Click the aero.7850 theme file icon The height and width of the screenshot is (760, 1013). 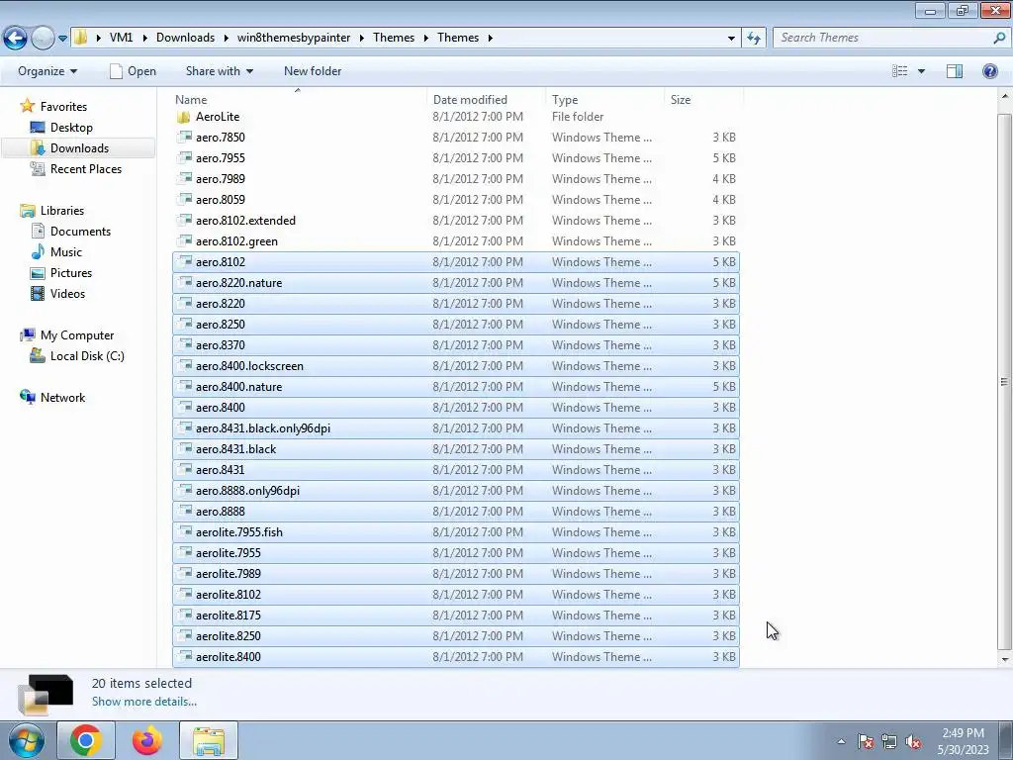click(184, 137)
